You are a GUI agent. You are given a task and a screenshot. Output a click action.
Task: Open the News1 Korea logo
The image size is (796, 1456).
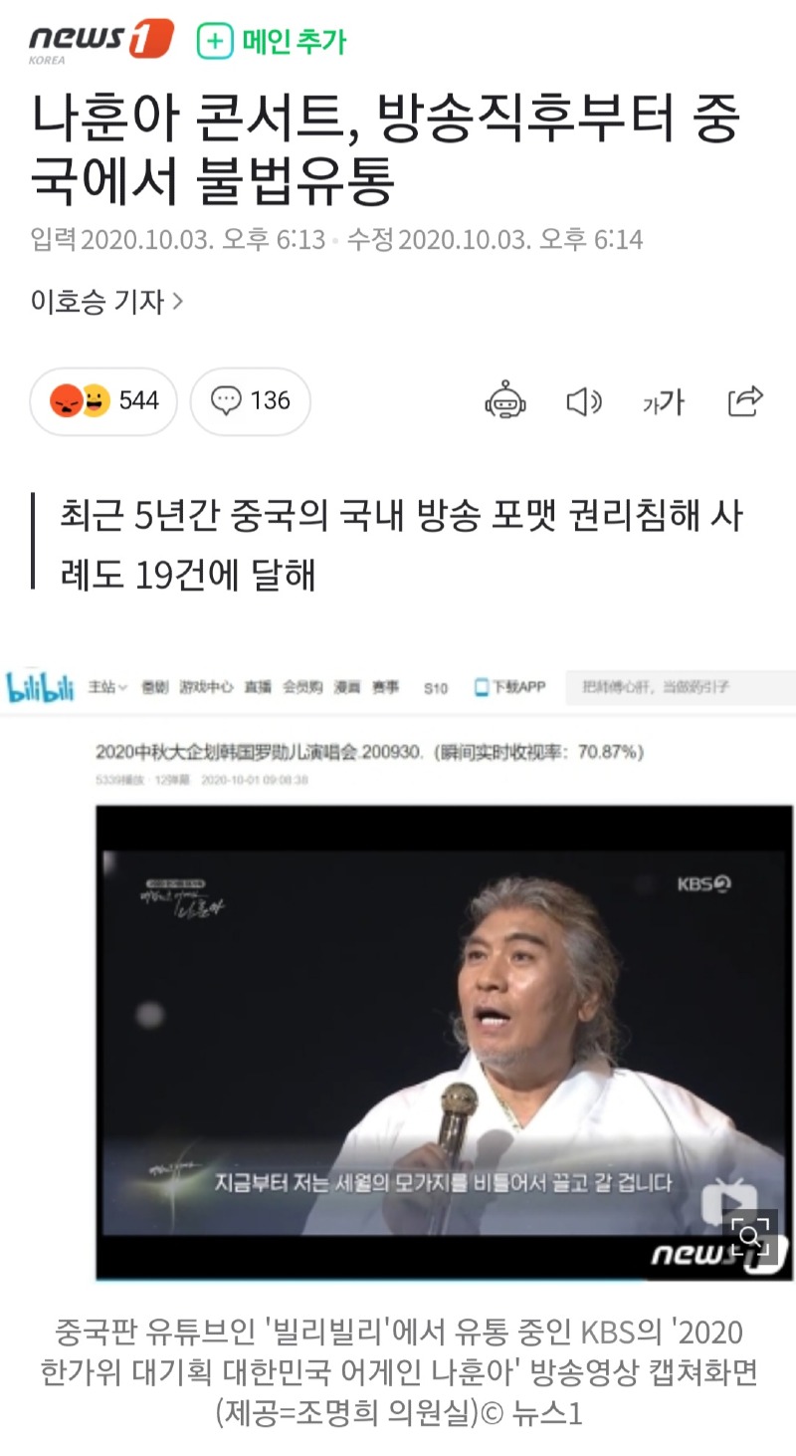pos(100,42)
